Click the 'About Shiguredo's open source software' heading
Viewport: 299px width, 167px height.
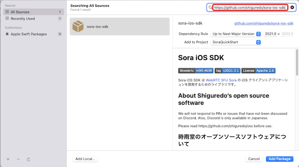pos(224,99)
